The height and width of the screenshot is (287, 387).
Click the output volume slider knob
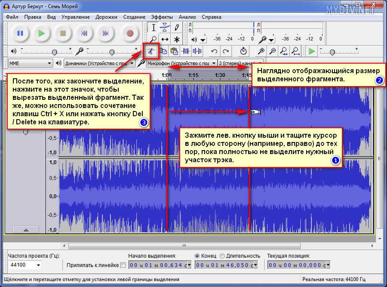click(54, 52)
